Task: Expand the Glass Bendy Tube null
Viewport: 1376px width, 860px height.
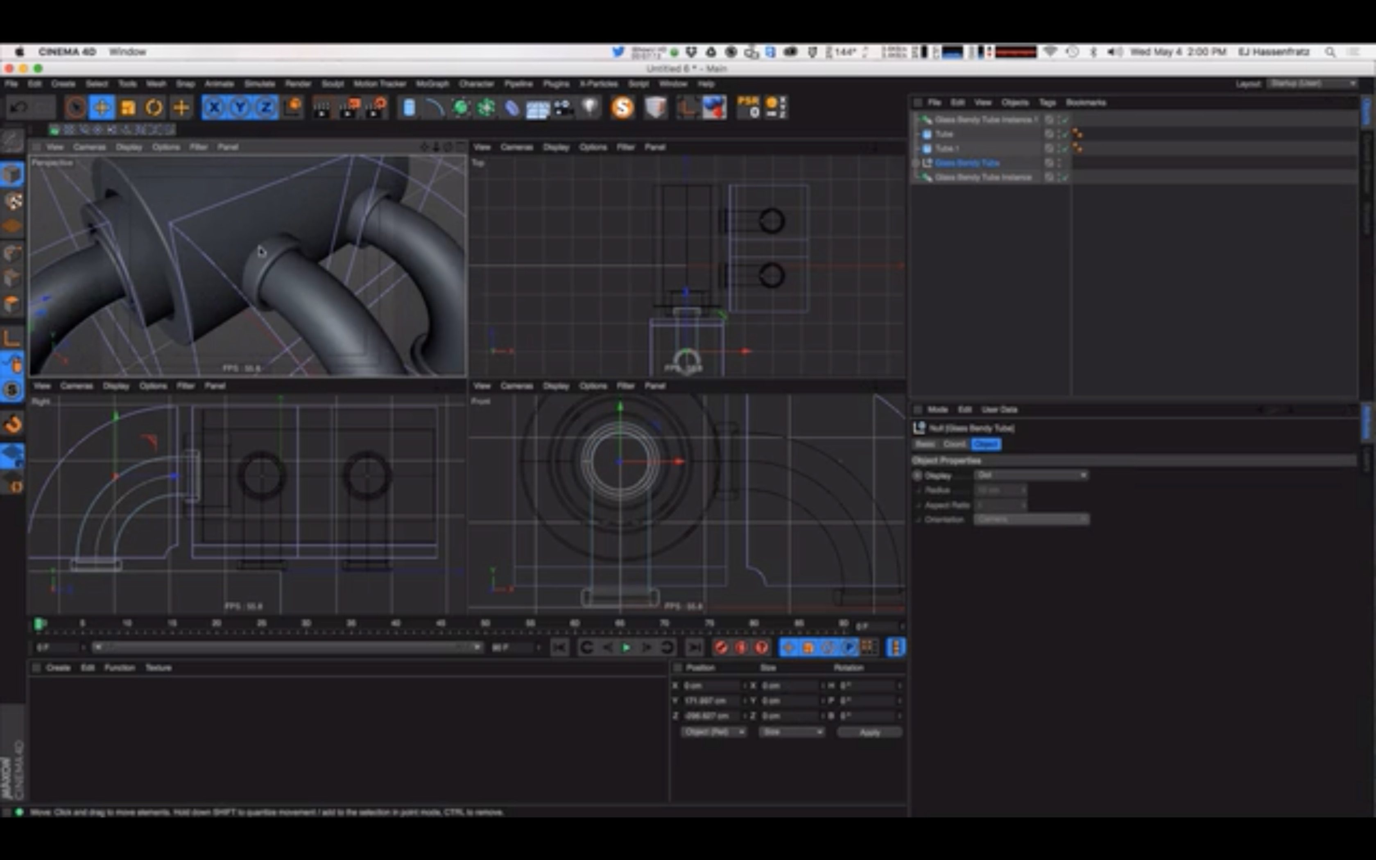Action: 916,163
